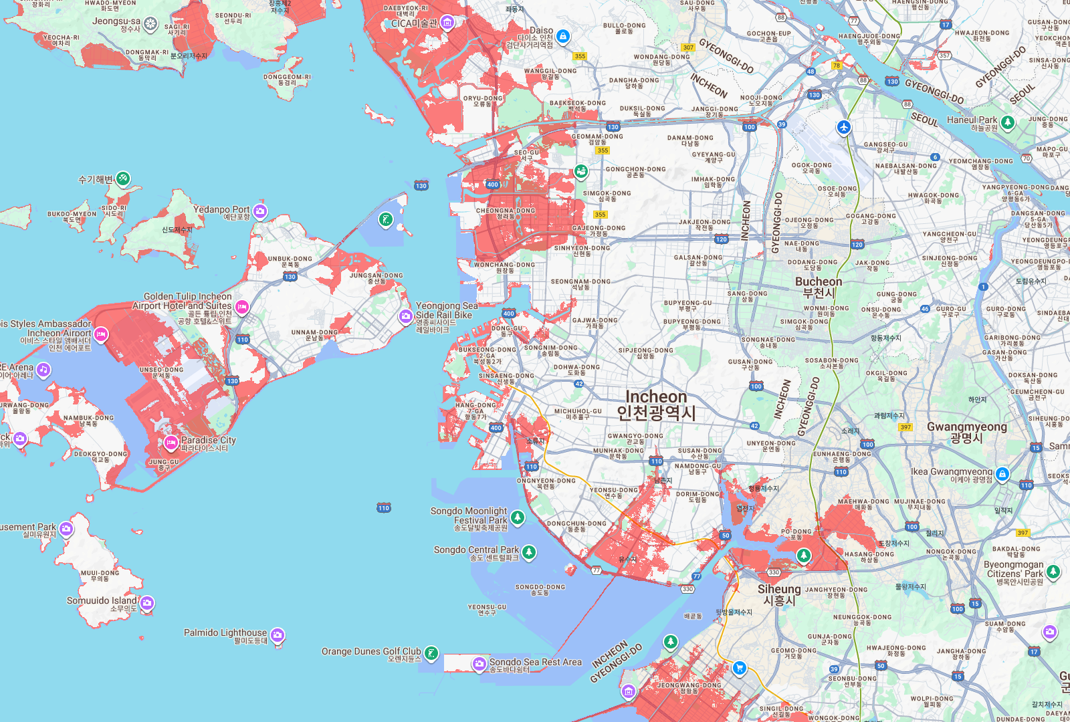Select the Paradise City hotel marker

tap(171, 442)
